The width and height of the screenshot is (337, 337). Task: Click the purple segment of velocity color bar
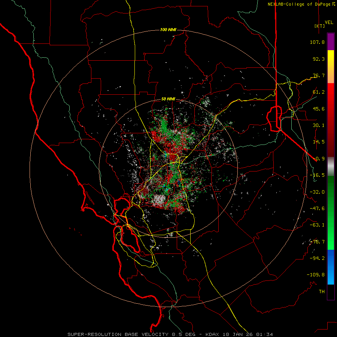tap(331, 42)
